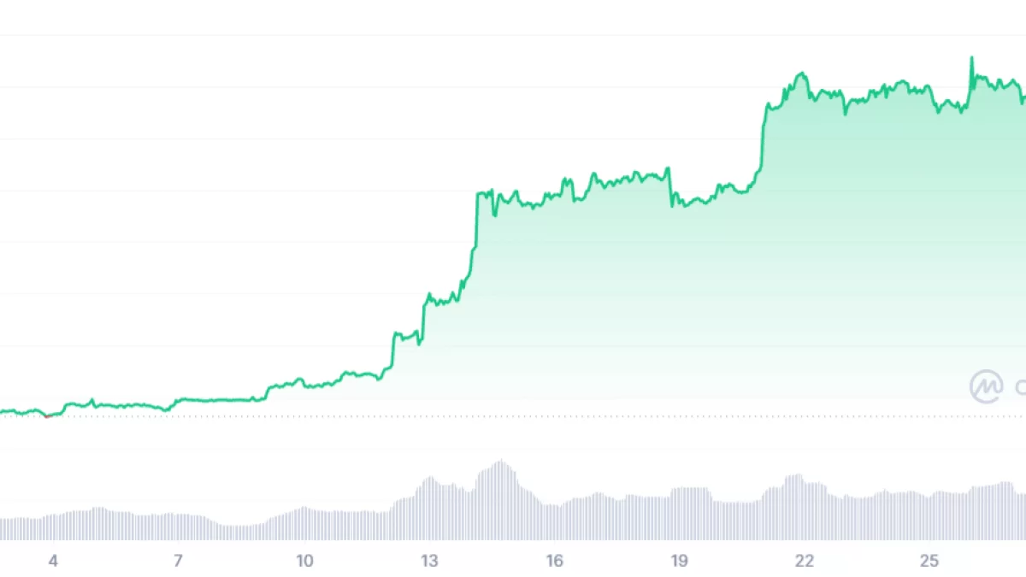The height and width of the screenshot is (577, 1026).
Task: Select the x-axis date label 25
Action: 929,562
